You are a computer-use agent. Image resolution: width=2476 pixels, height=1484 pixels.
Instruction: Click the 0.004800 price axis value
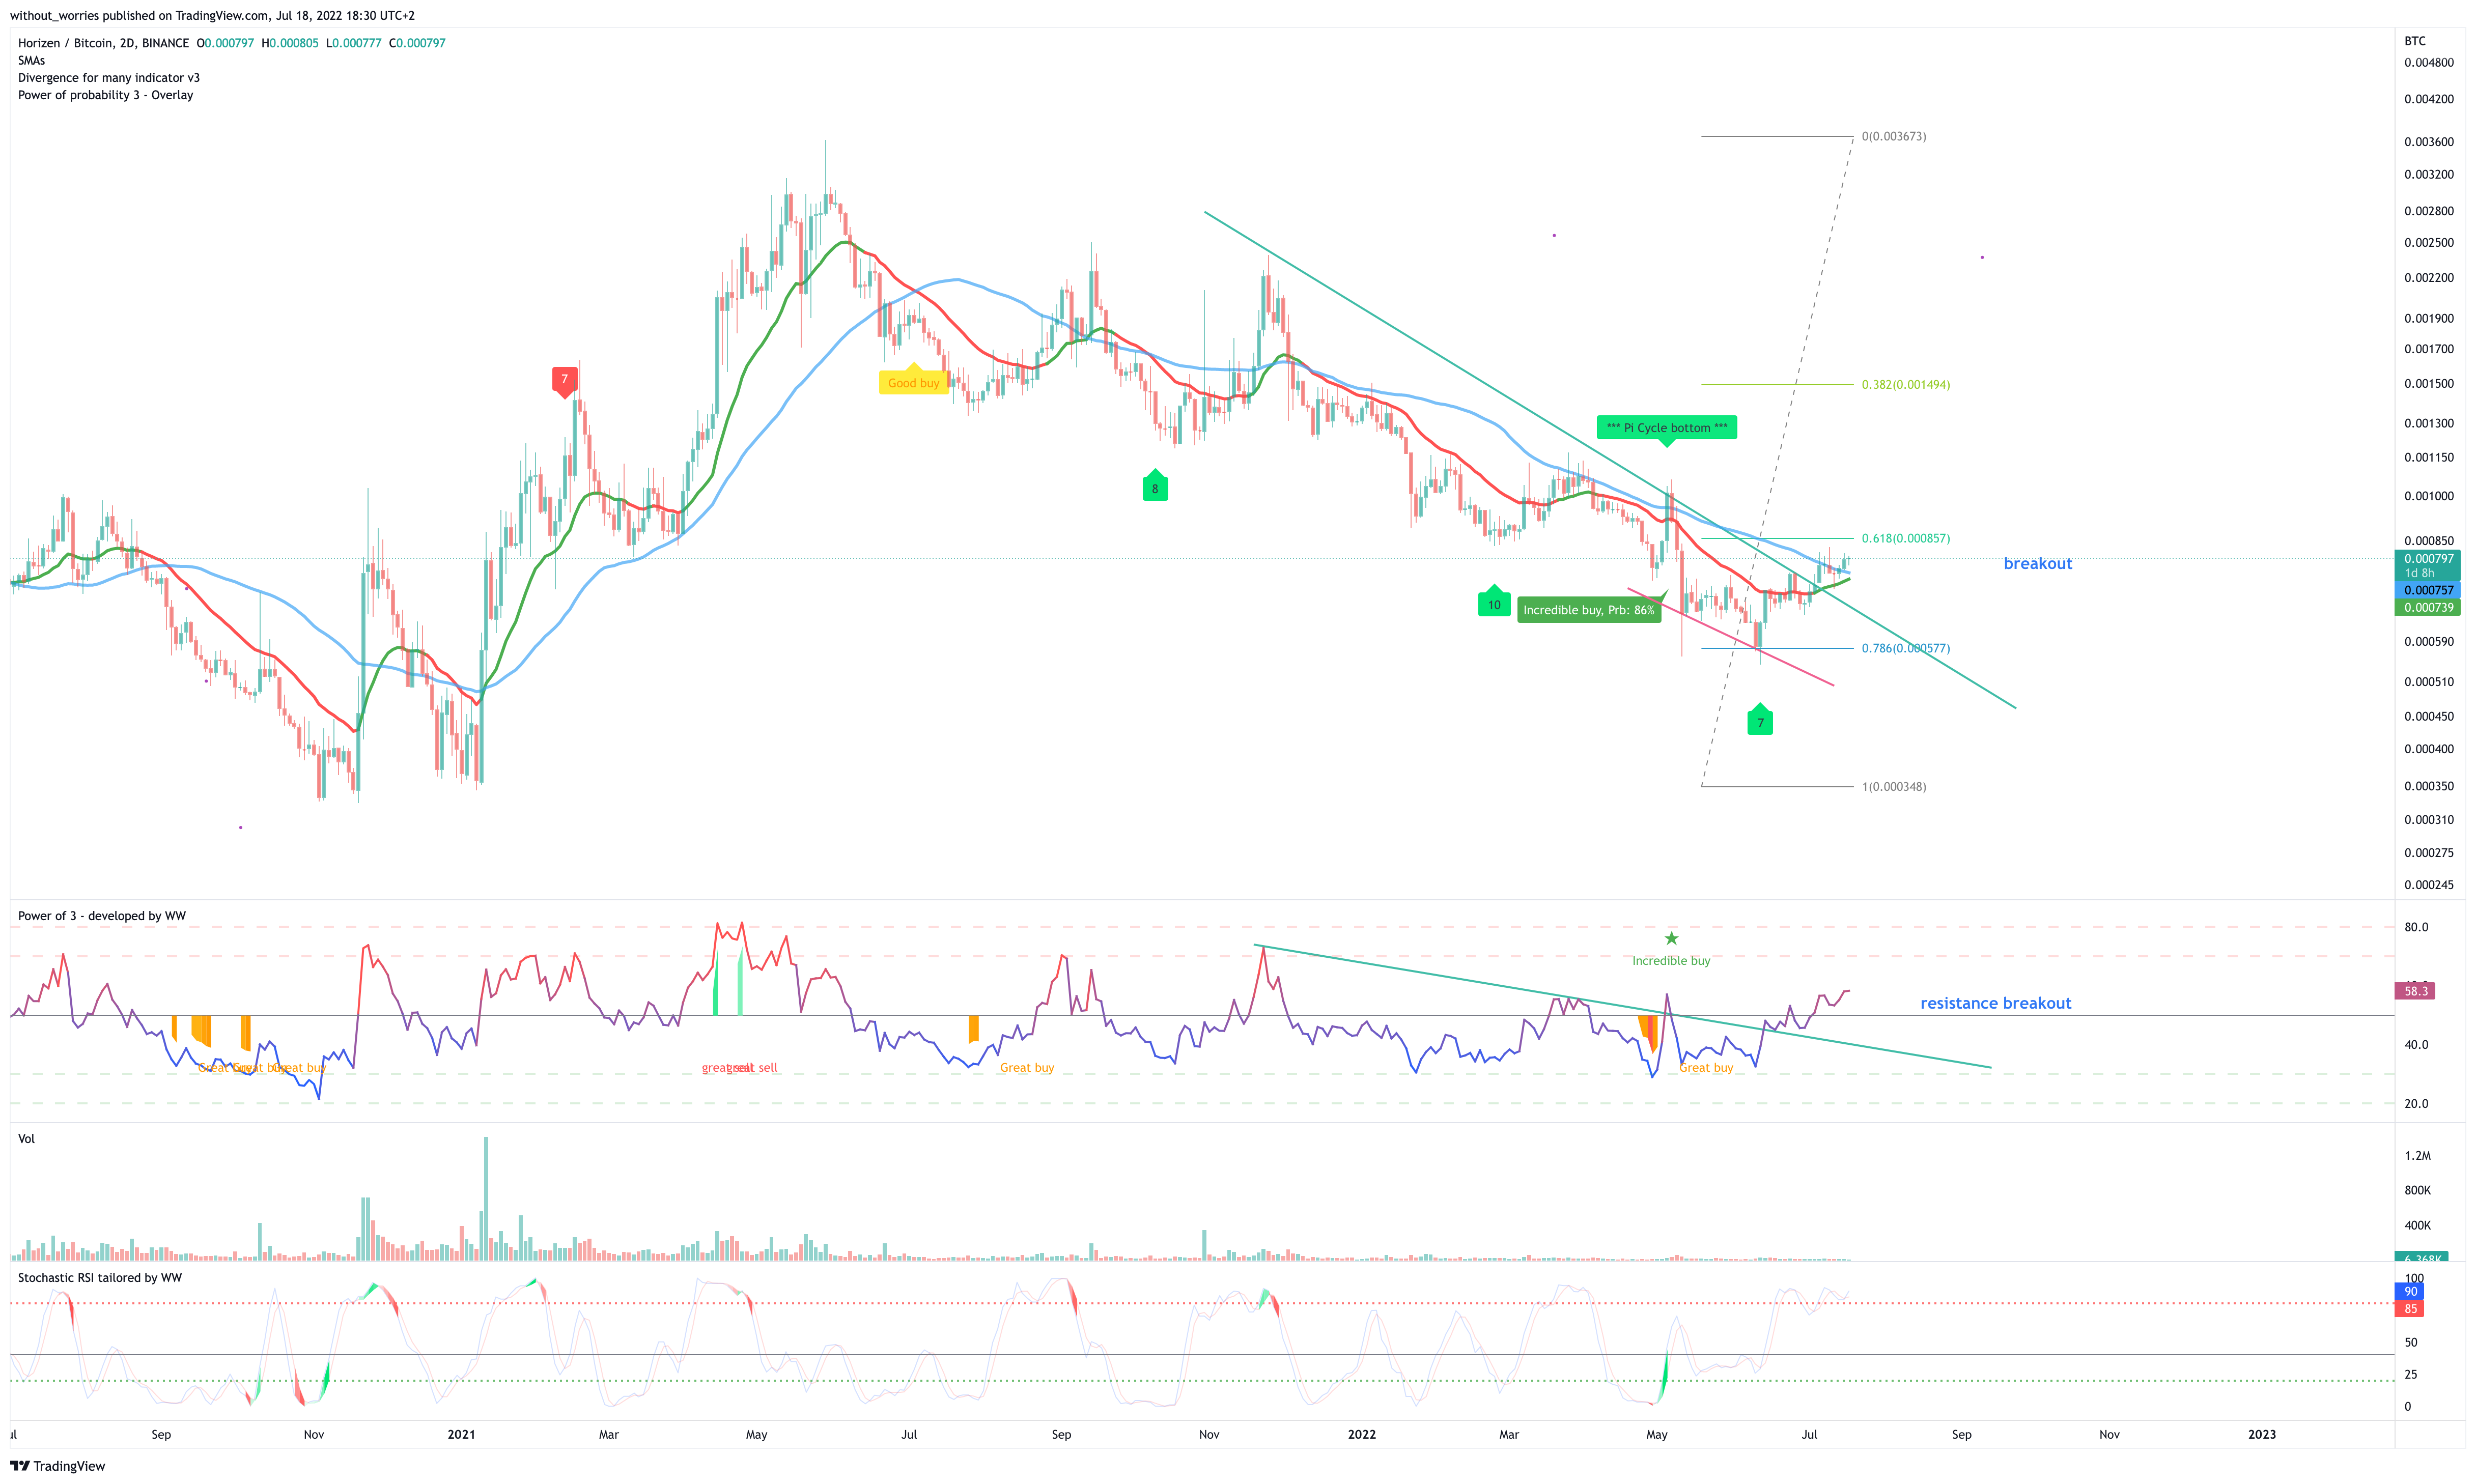tap(2429, 63)
